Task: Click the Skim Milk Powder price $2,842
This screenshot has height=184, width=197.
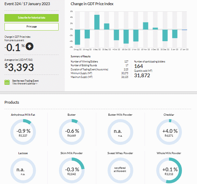Action: [72, 174]
